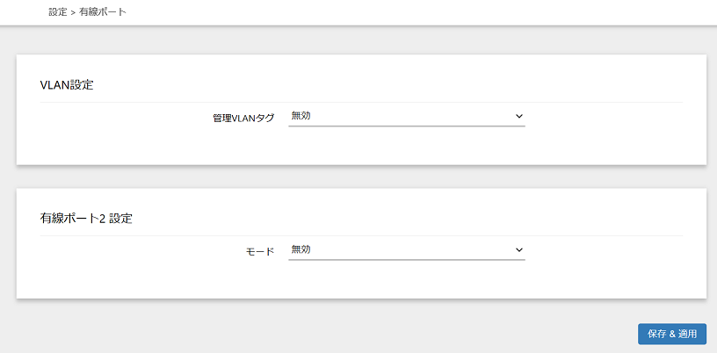Click the divider line under 有線ポート2 設定 title
This screenshot has height=353, width=717.
click(360, 235)
